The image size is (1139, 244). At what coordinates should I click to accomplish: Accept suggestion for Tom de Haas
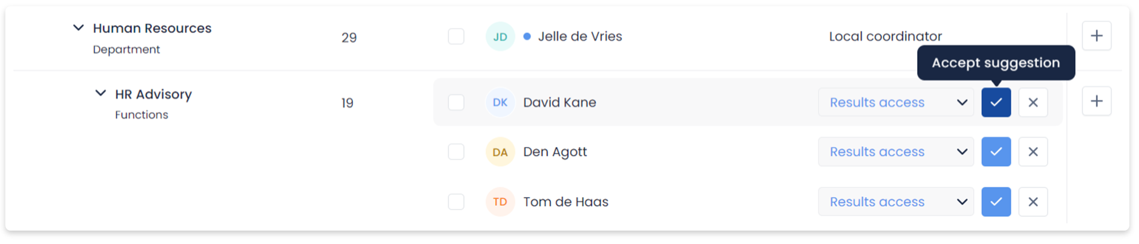click(x=996, y=202)
